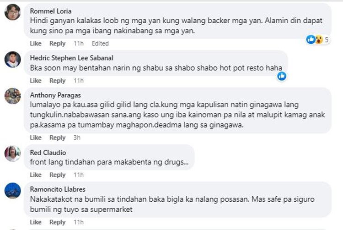
Task: Reply to Red Claudio's comment
Action: (58, 175)
